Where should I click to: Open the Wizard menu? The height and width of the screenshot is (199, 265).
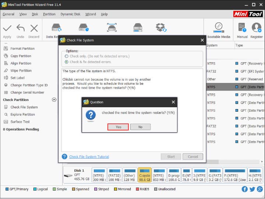pyautogui.click(x=91, y=14)
